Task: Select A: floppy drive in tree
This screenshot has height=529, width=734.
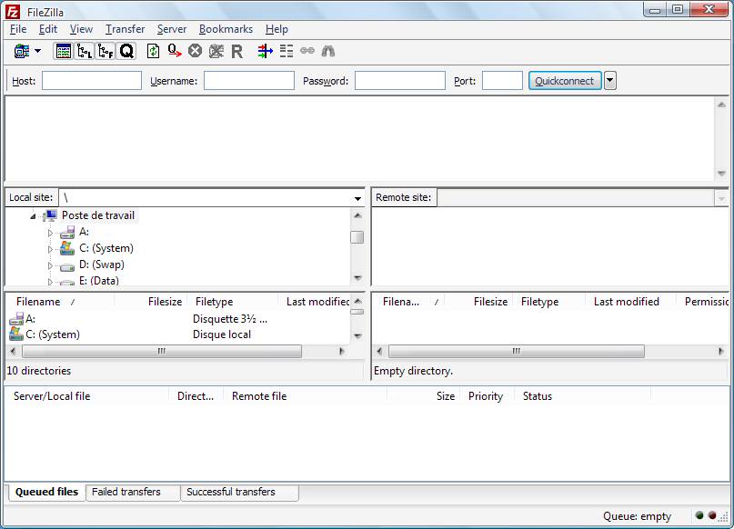Action: (x=84, y=232)
